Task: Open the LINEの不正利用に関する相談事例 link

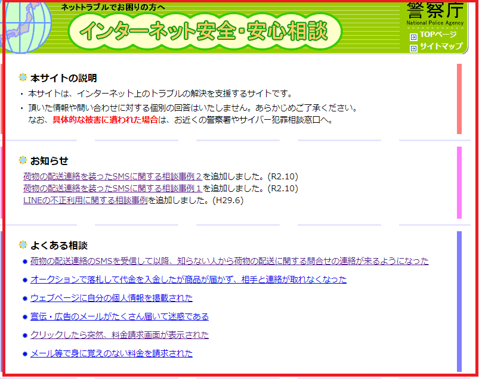Action: pyautogui.click(x=85, y=200)
